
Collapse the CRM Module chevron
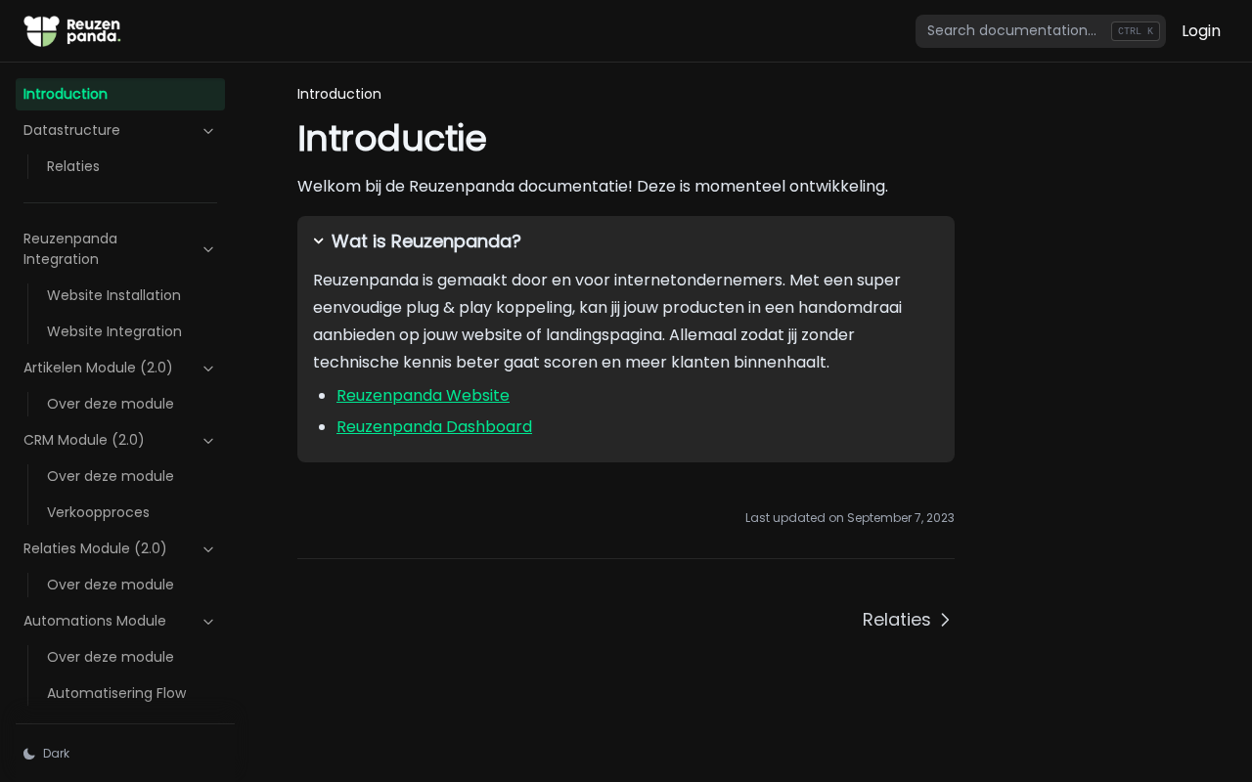click(x=208, y=441)
